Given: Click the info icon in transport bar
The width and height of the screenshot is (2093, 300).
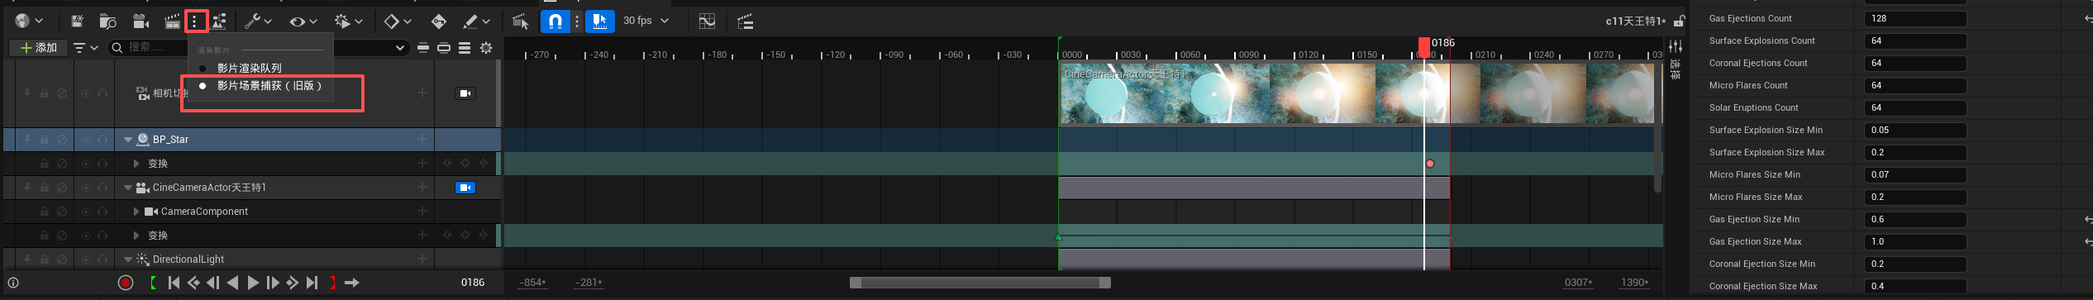Looking at the screenshot, I should [13, 283].
